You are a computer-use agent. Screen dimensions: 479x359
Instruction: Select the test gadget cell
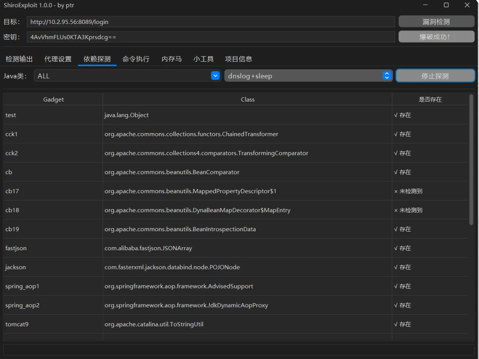point(54,115)
